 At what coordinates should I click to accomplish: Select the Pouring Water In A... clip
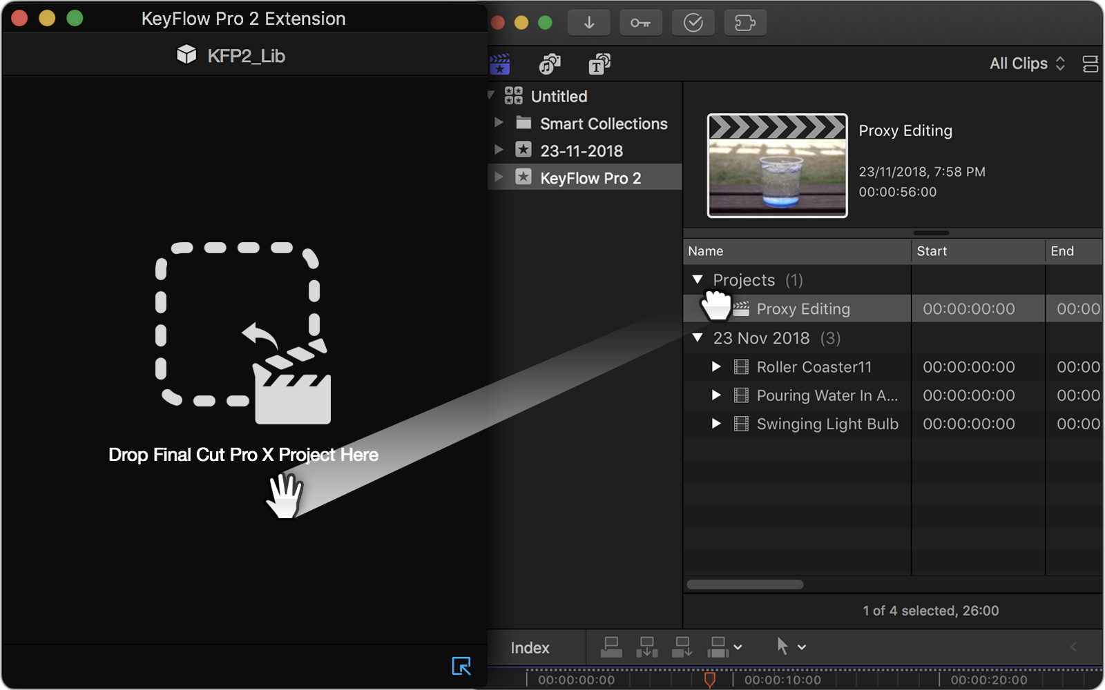pos(827,395)
